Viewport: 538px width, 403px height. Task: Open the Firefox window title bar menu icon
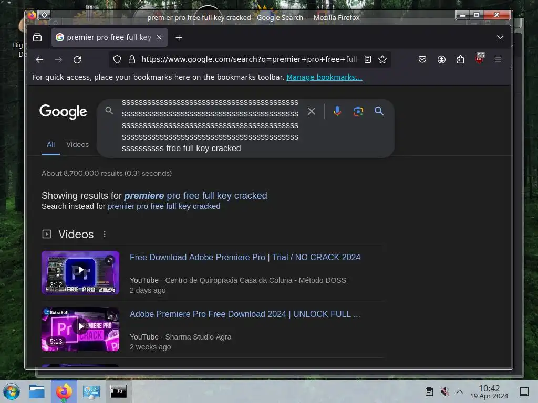[x=32, y=15]
